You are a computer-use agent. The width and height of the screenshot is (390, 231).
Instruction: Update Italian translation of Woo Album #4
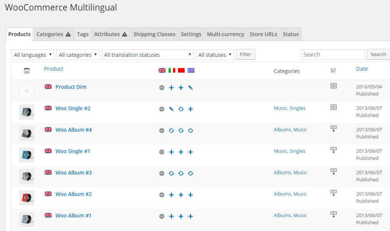coord(172,130)
